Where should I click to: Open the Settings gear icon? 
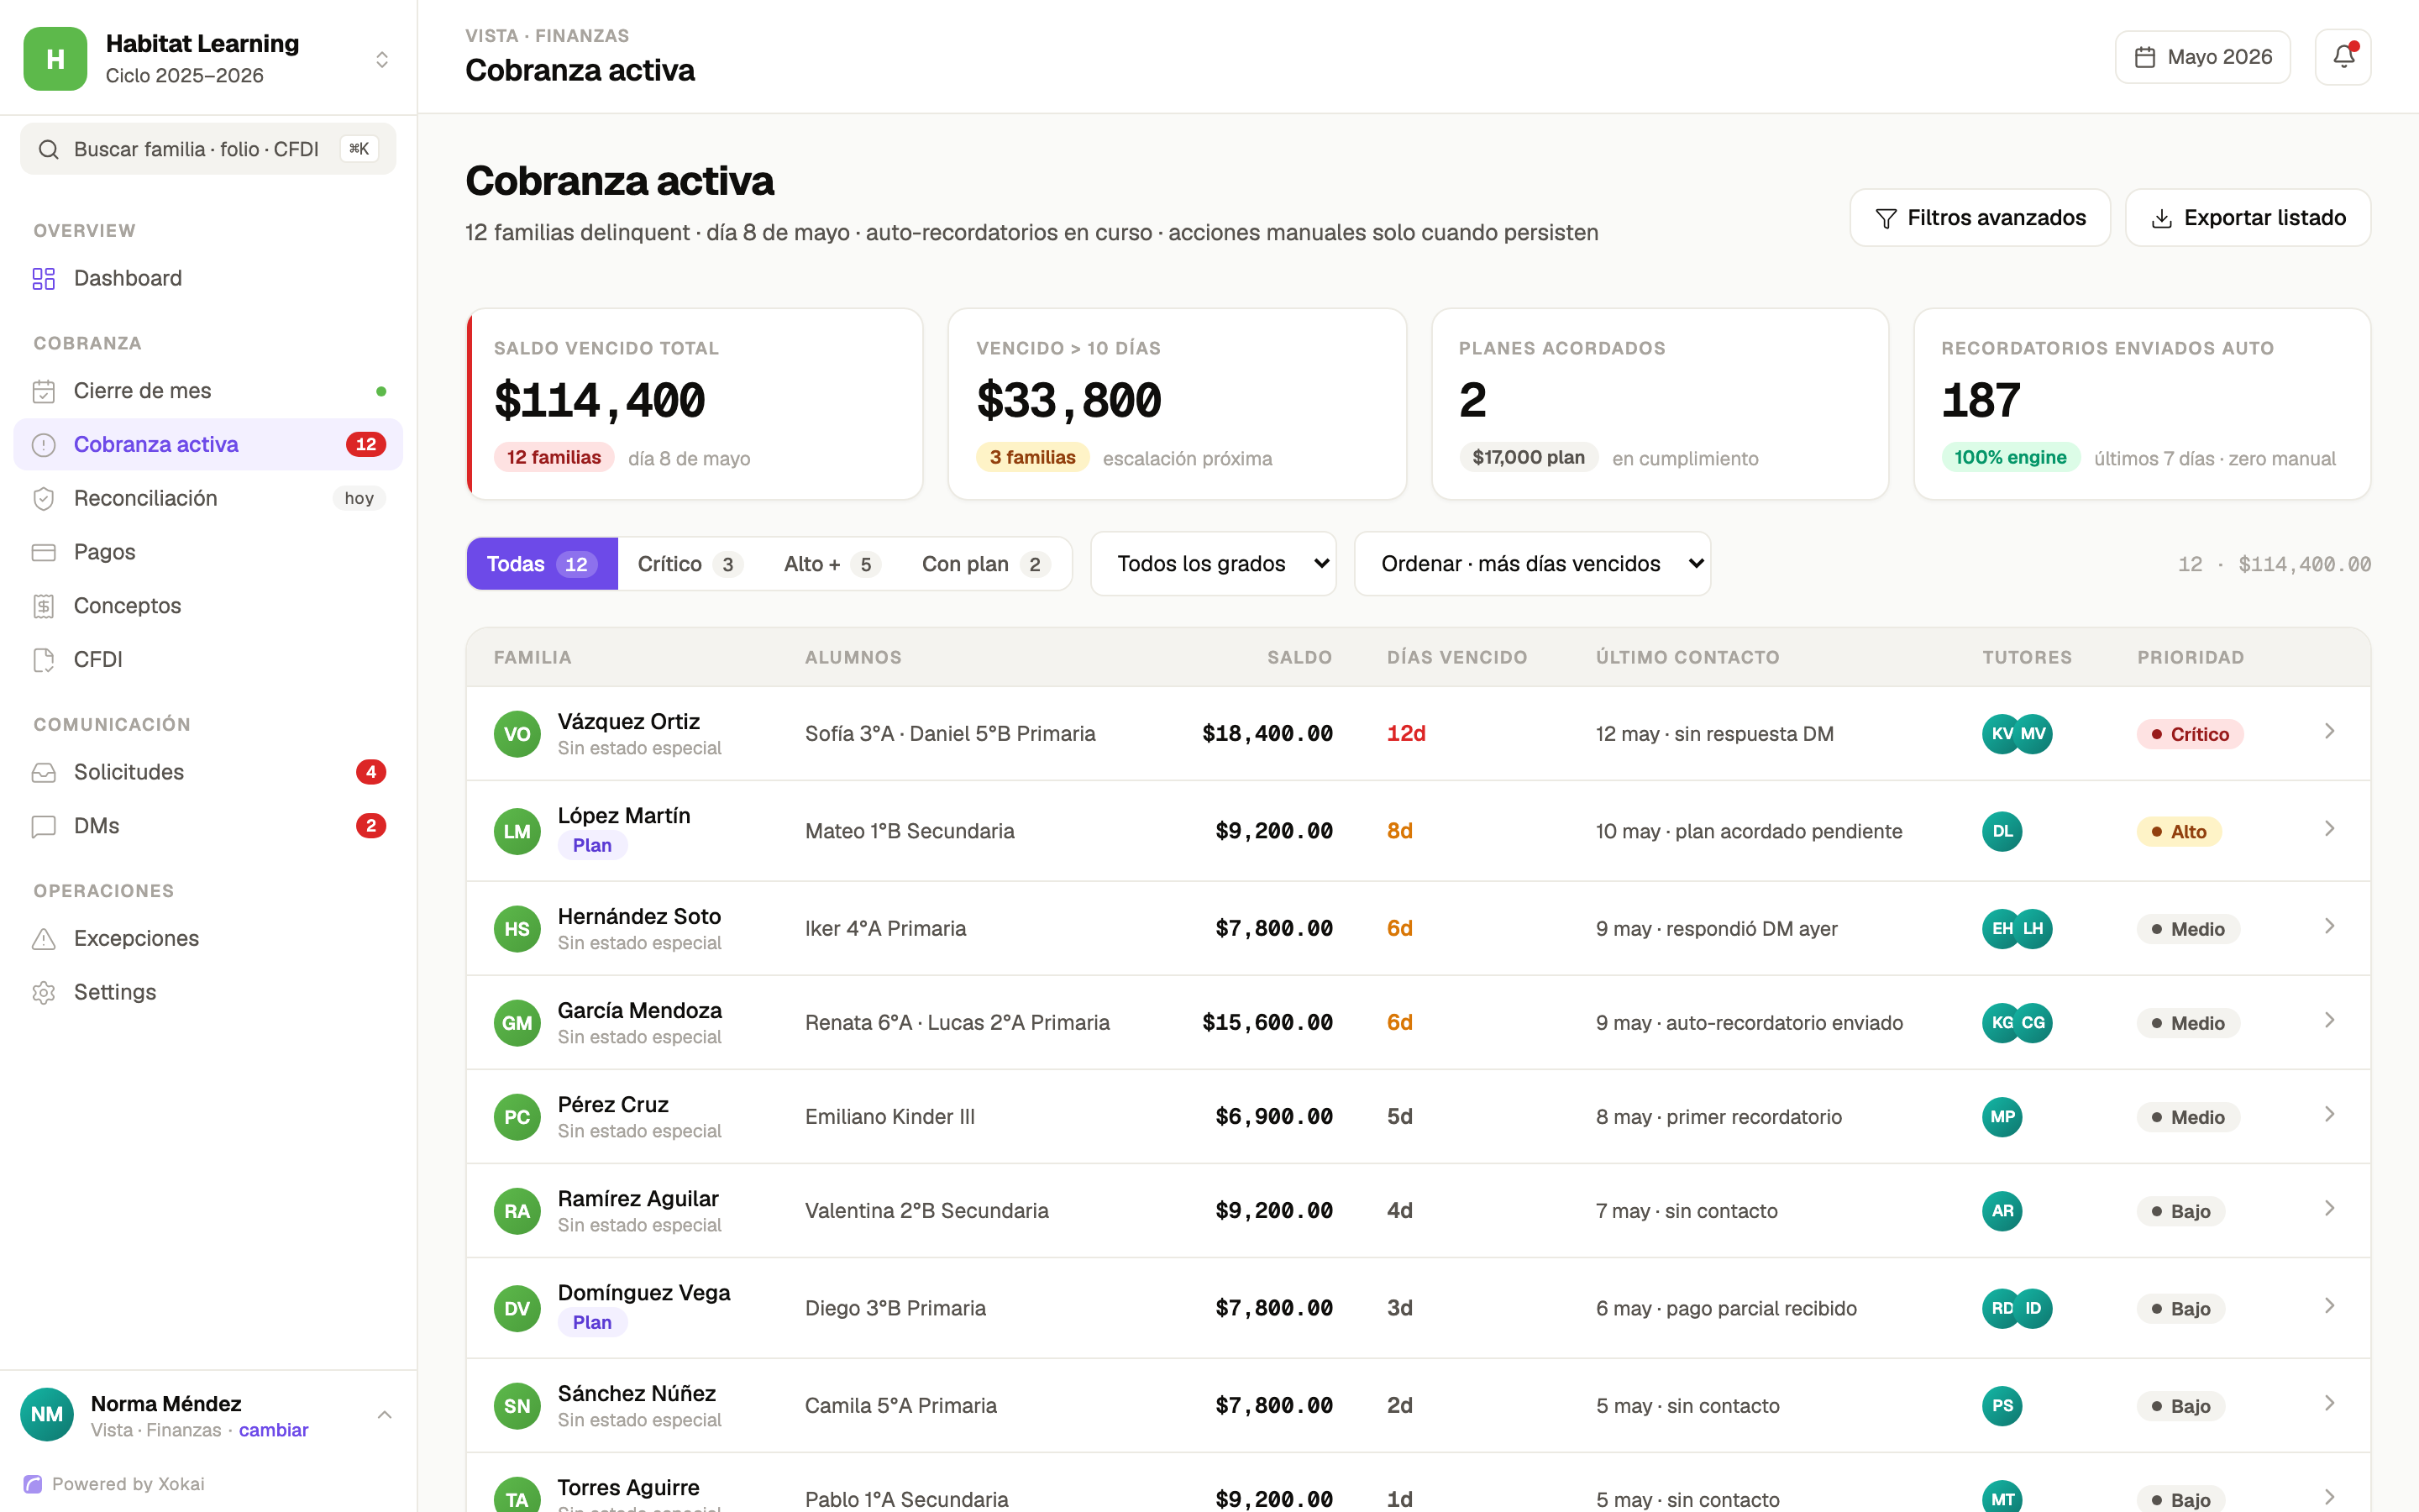pyautogui.click(x=44, y=992)
